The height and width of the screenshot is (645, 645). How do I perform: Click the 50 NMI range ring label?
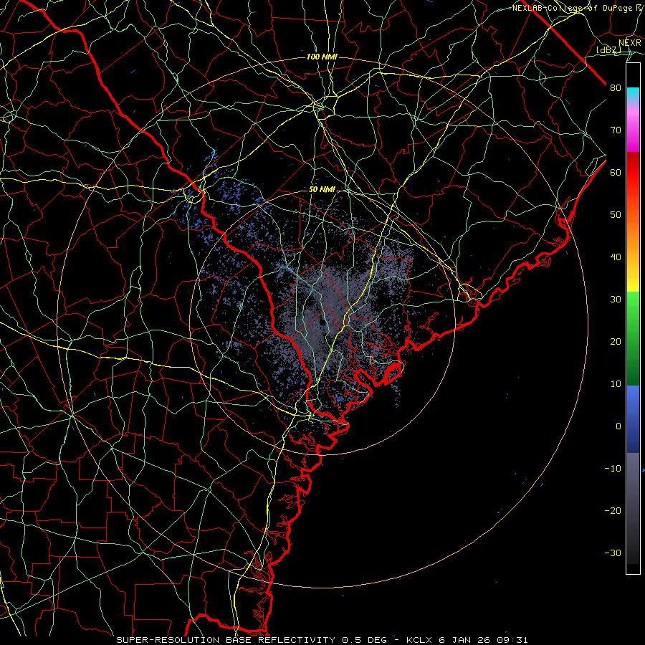pos(322,190)
